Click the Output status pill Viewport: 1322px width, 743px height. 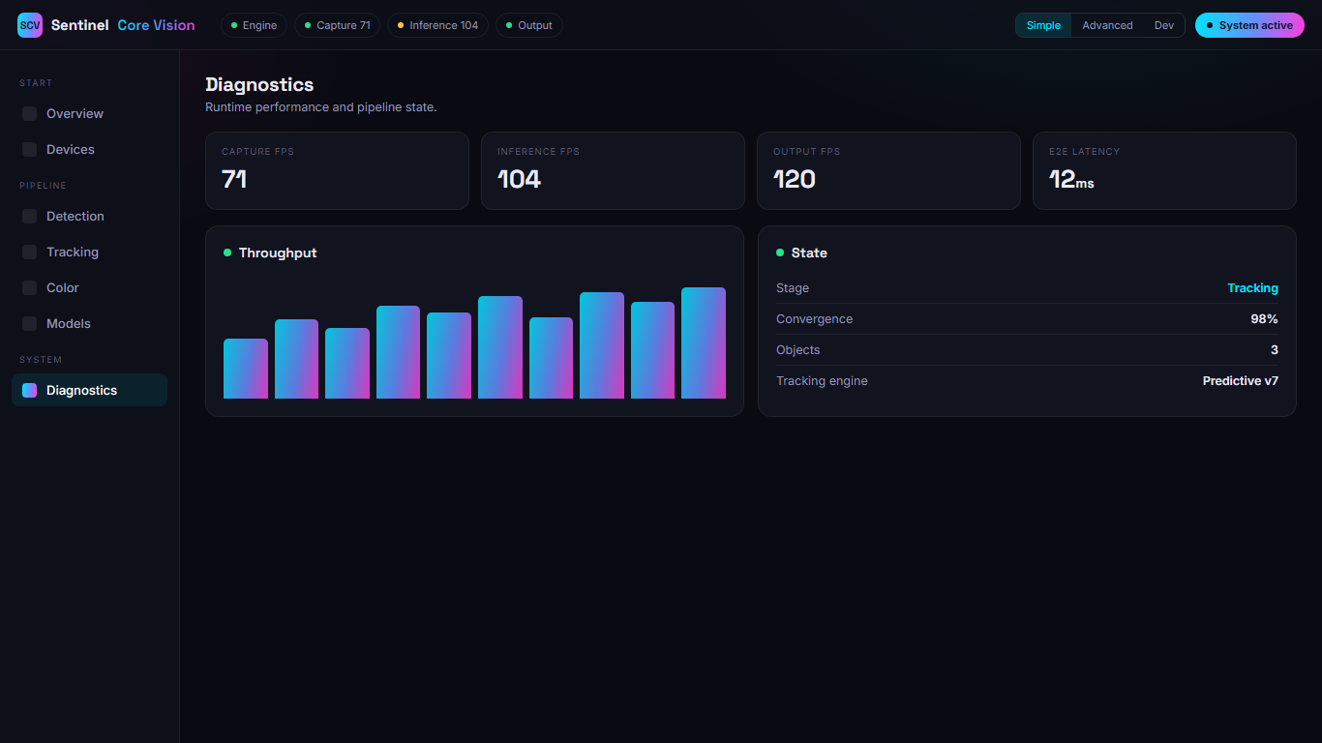tap(528, 25)
